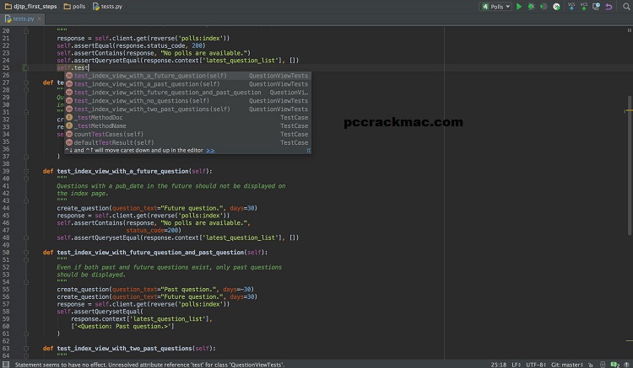Run Polls with coverage

(544, 7)
